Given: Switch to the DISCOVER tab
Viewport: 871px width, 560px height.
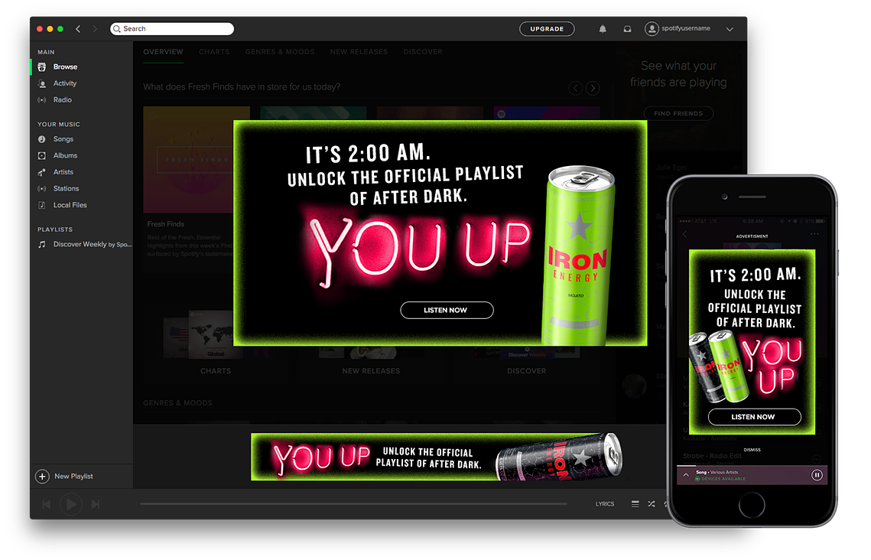Looking at the screenshot, I should click(x=424, y=52).
